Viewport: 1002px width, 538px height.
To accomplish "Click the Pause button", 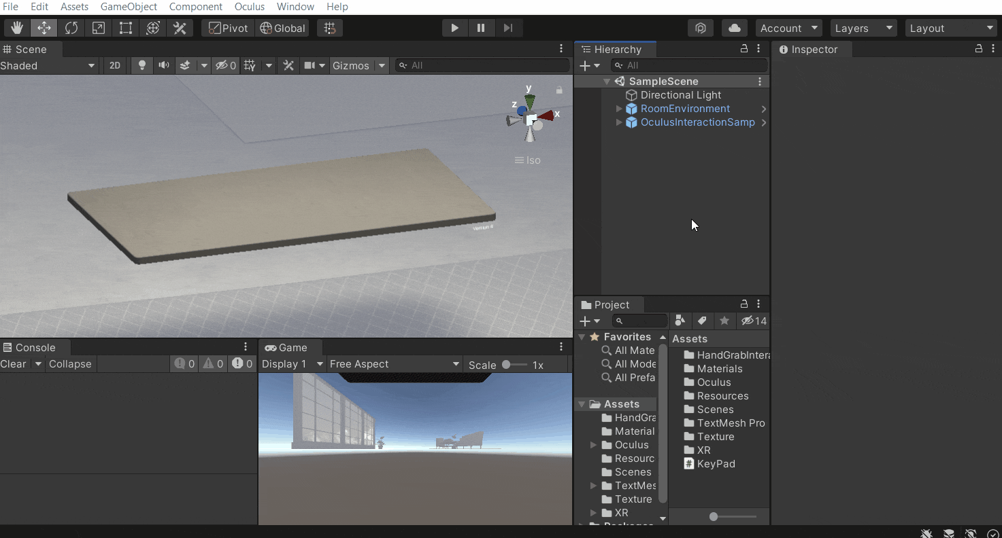I will (x=481, y=28).
